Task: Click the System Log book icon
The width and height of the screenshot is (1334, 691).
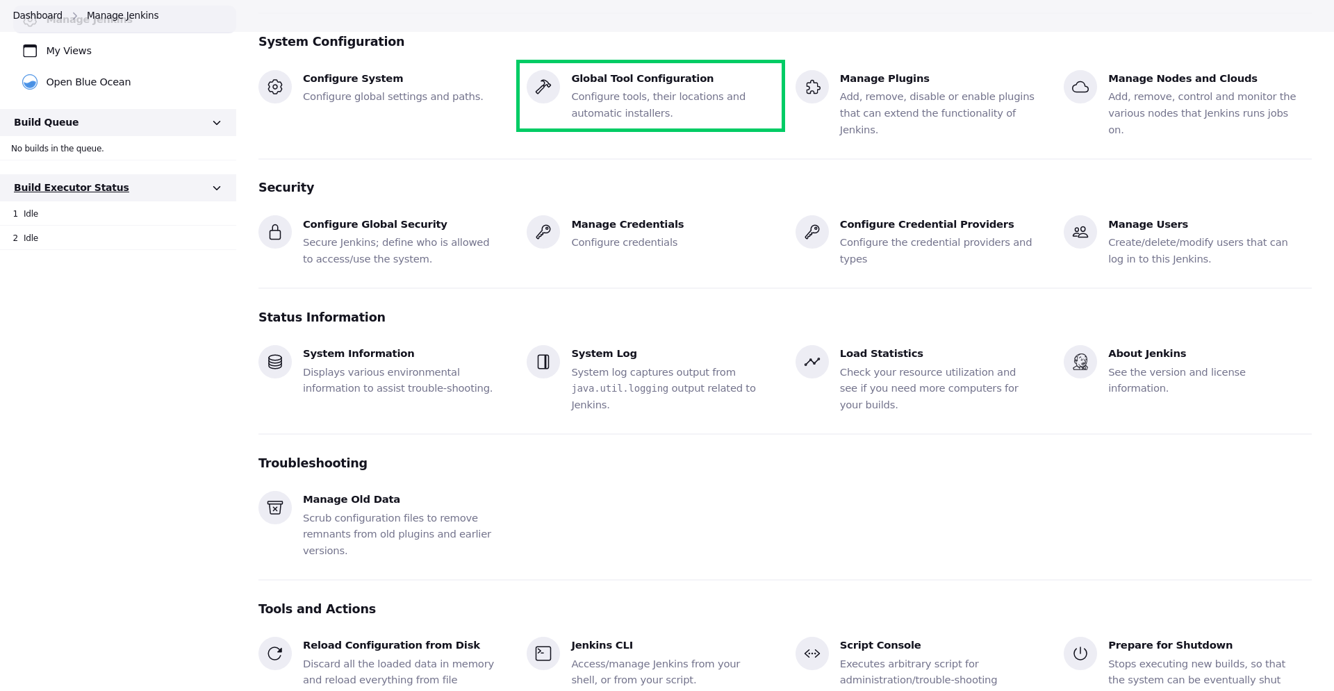Action: pyautogui.click(x=543, y=362)
